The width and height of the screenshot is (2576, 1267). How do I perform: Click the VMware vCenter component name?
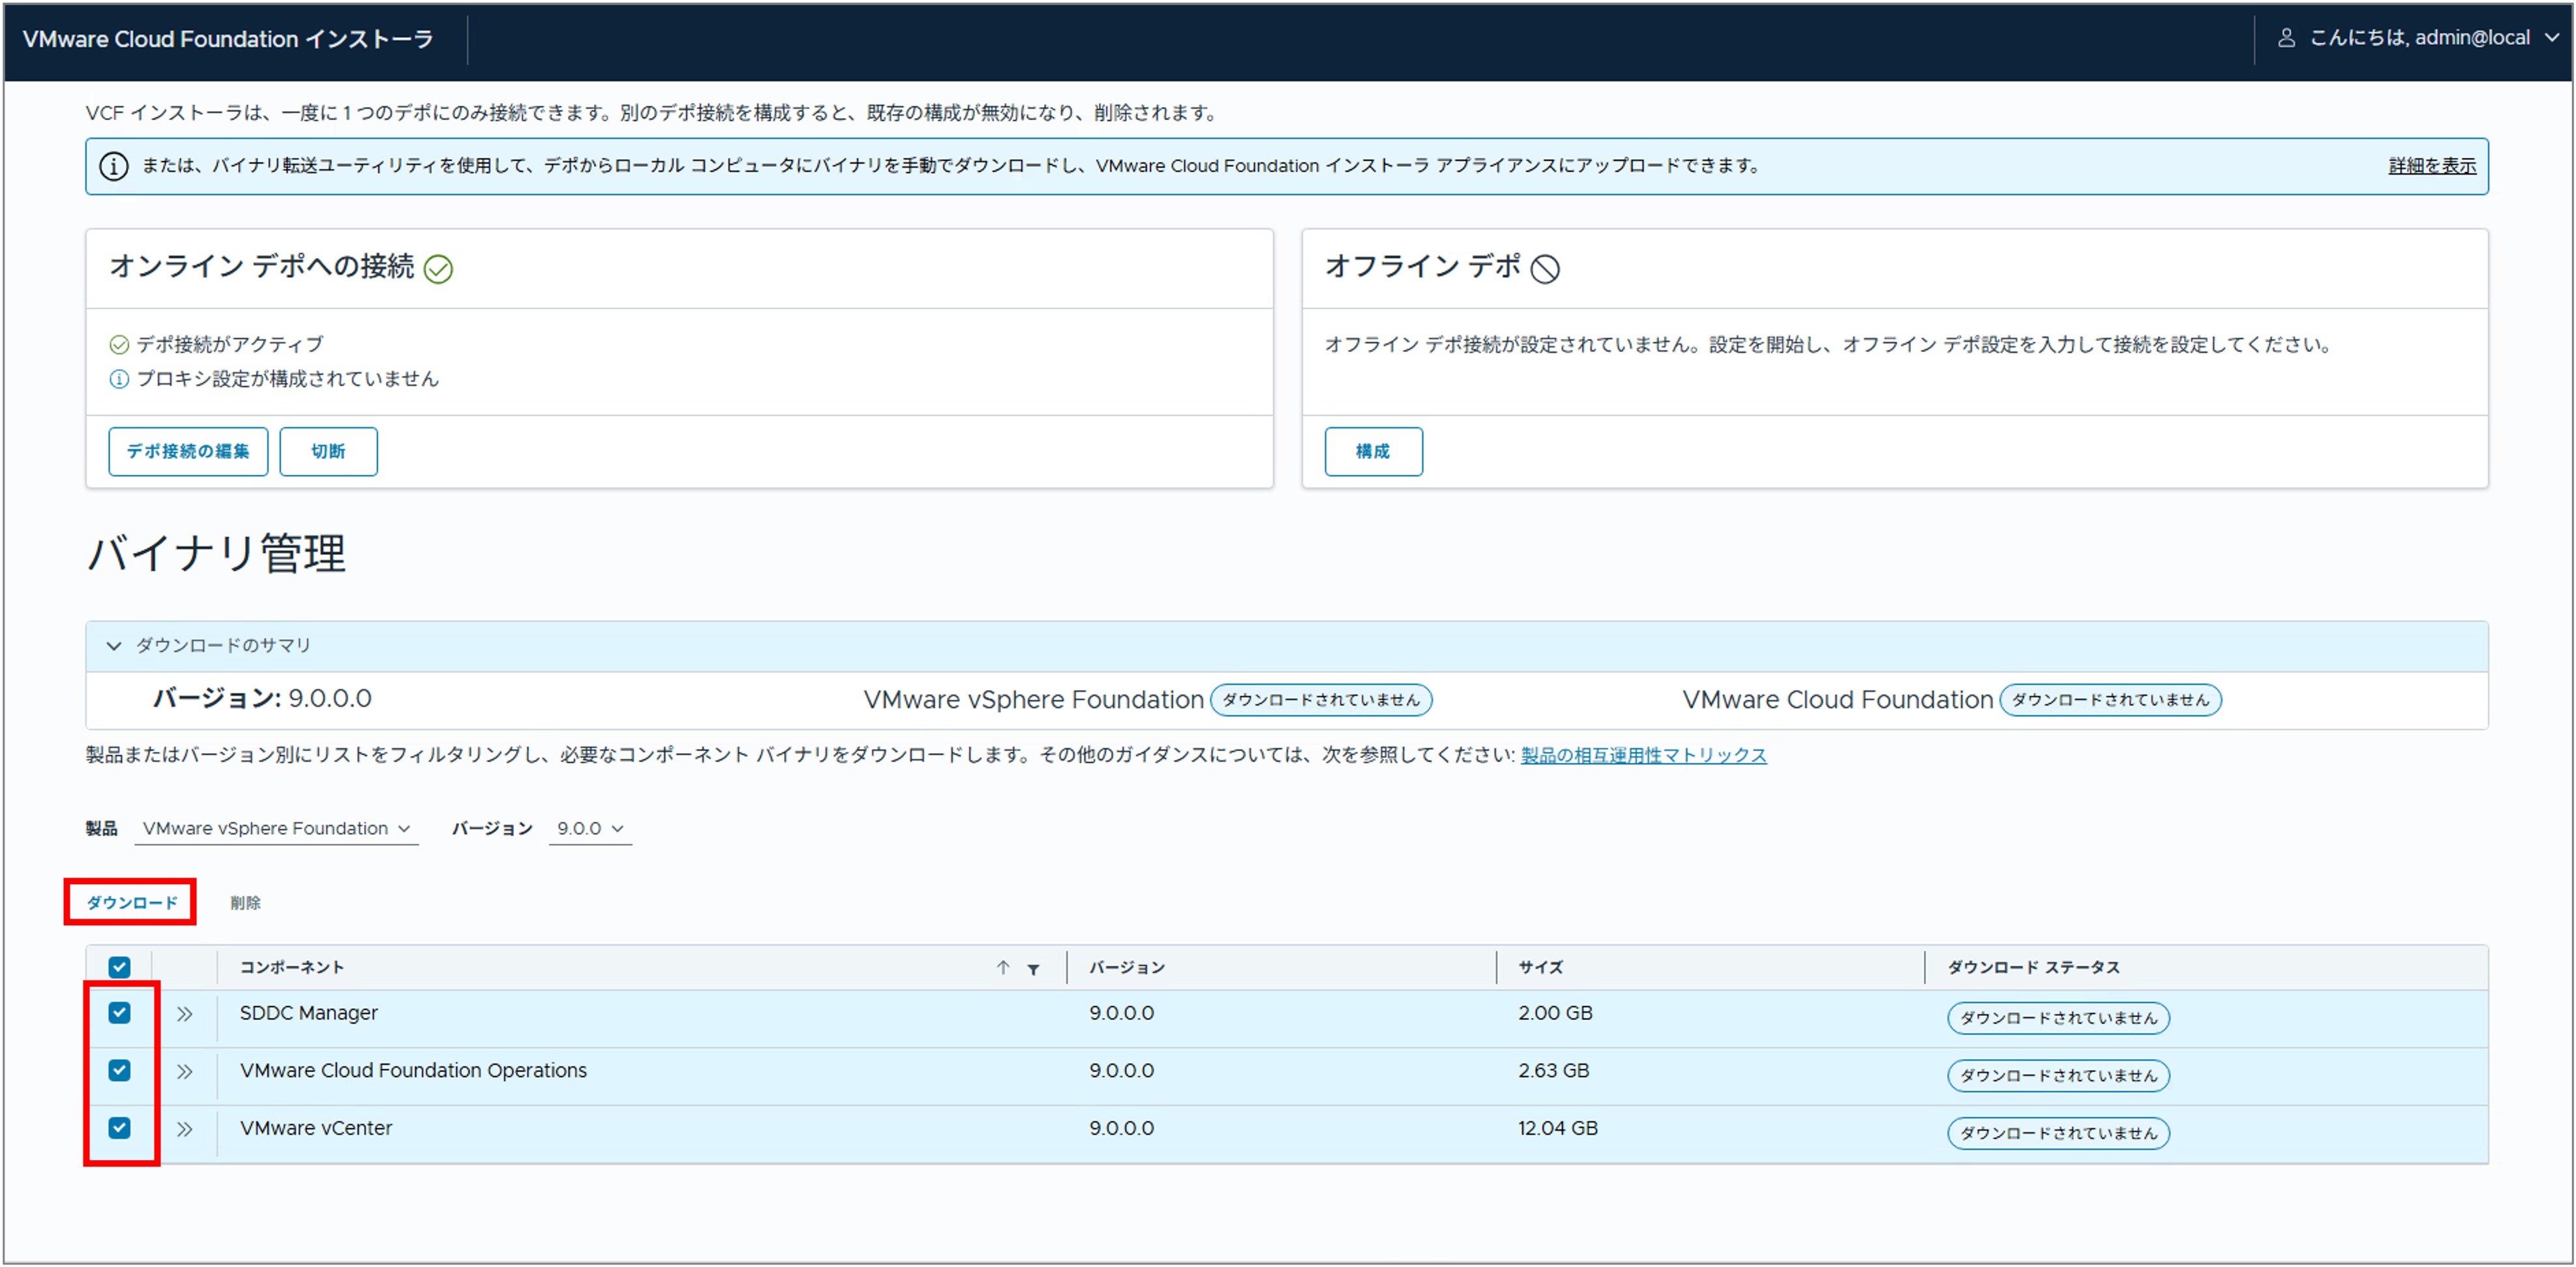316,1128
